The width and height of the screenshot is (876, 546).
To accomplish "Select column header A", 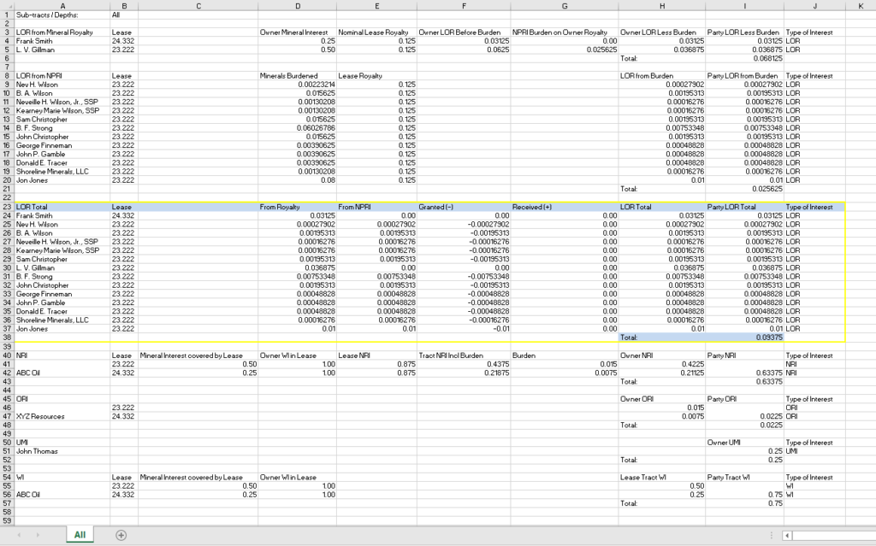I will (x=62, y=7).
